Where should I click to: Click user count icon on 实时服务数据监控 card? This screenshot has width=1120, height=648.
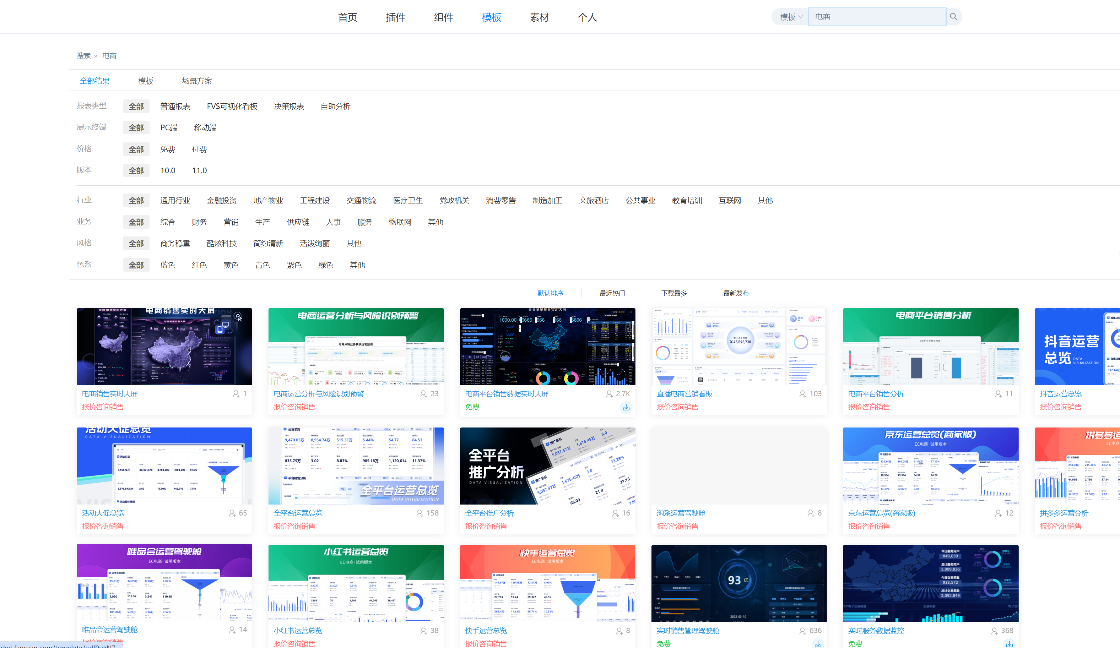click(x=994, y=631)
